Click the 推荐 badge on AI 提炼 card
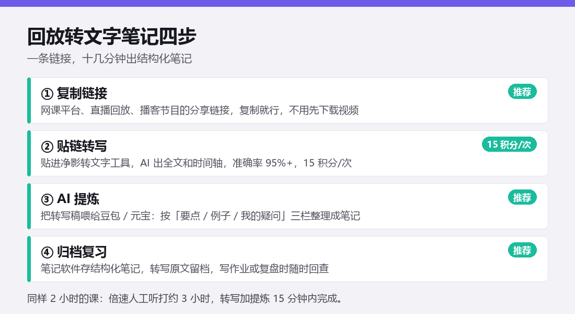575x314 pixels. pos(522,198)
